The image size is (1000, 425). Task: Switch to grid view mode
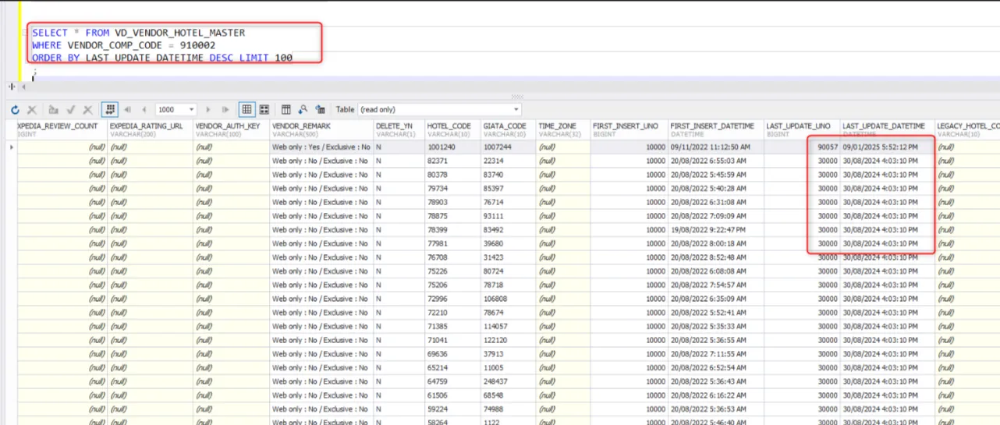click(246, 110)
